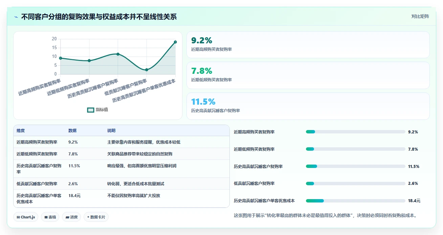Click the 近期高频购买者复购率 card label

tap(212, 49)
